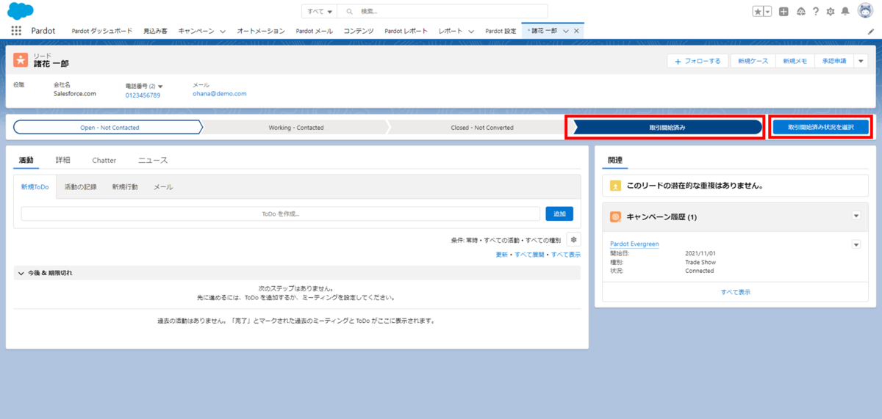Click the 新規メモ button
The width and height of the screenshot is (882, 419).
795,61
